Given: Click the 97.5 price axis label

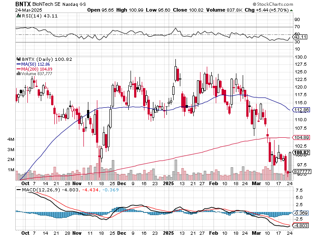Looking at the screenshot, I should [x=301, y=165].
